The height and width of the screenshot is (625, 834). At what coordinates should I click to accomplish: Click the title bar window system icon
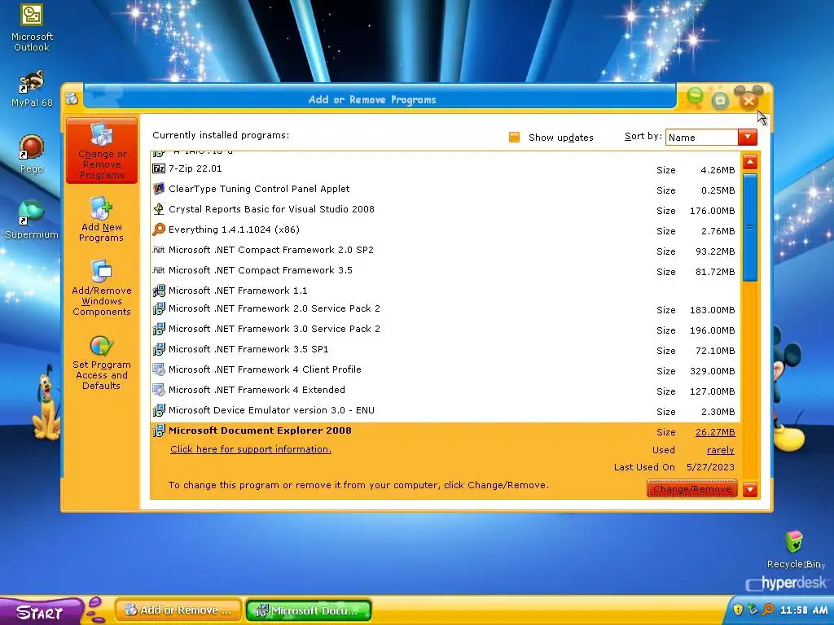[72, 98]
